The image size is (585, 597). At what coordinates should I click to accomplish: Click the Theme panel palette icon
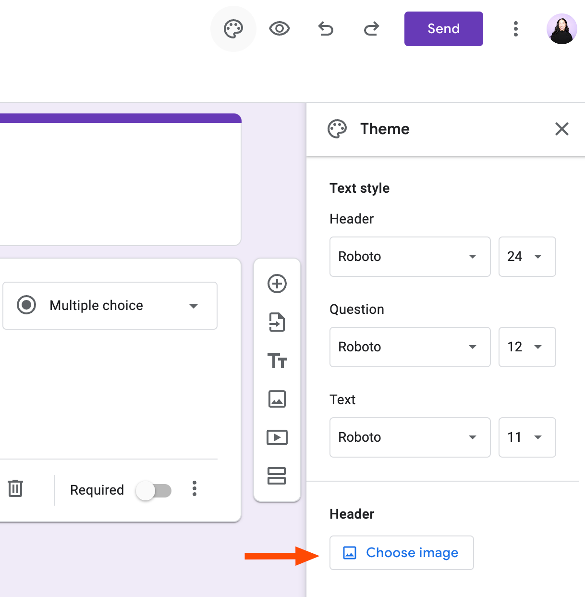pyautogui.click(x=337, y=129)
